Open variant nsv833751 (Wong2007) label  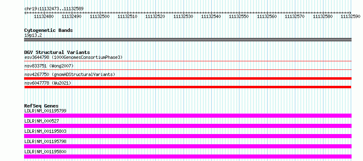point(49,66)
